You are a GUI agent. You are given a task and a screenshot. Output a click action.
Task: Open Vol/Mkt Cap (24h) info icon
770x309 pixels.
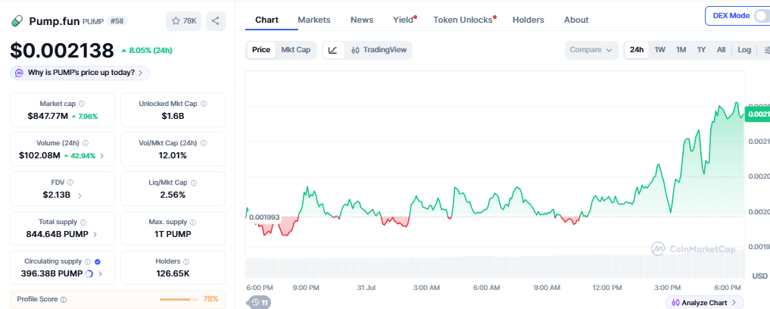click(x=204, y=143)
